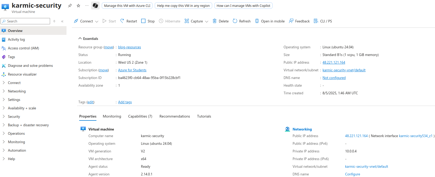The height and width of the screenshot is (177, 435).
Task: Click move link beside Resource group
Action: click(109, 47)
